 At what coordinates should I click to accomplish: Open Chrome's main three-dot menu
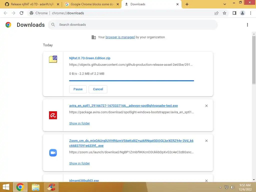coord(250,13)
